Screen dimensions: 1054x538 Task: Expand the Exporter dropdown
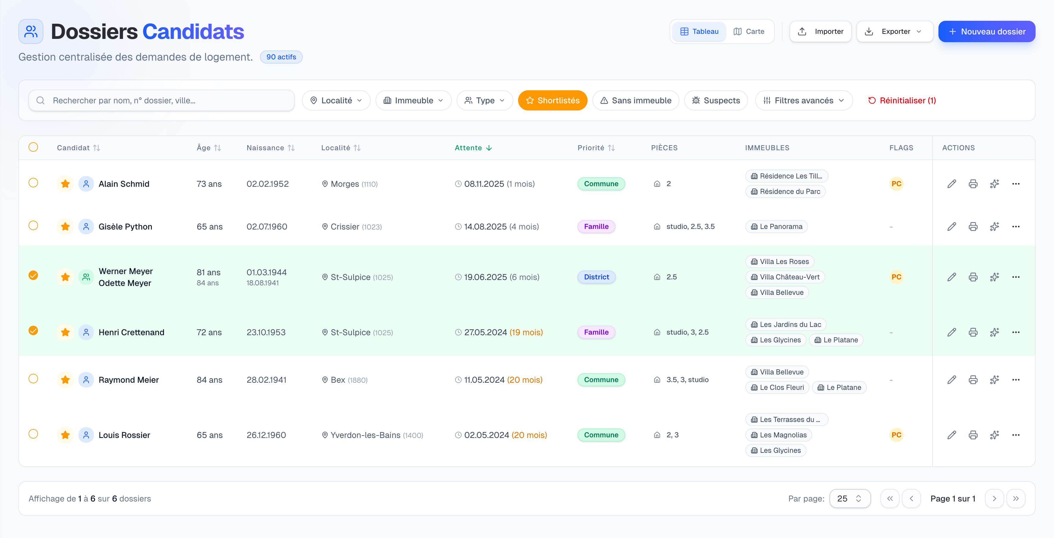(x=894, y=31)
